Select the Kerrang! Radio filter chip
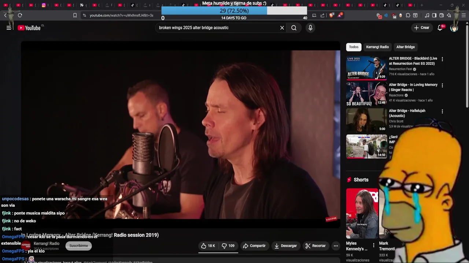The height and width of the screenshot is (263, 469). click(377, 47)
